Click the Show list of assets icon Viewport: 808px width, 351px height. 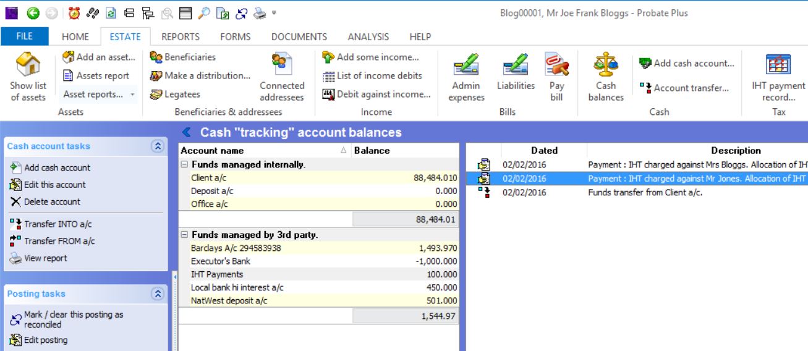tap(28, 65)
